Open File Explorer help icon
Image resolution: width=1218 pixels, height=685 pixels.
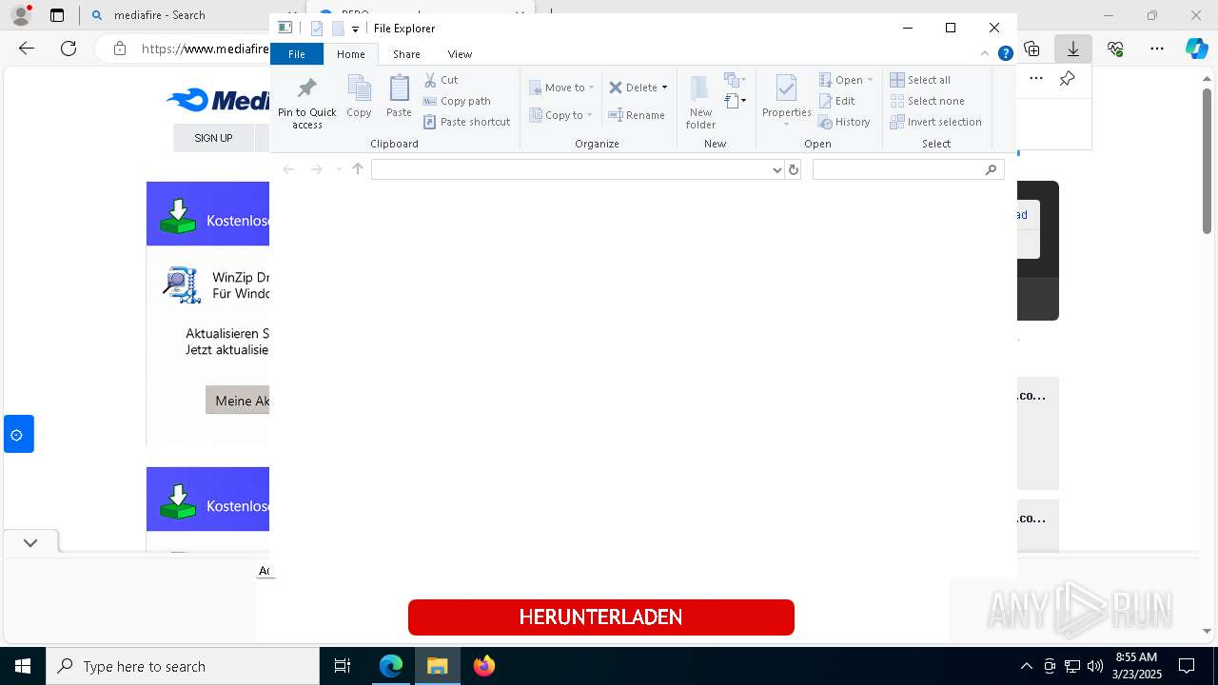1005,54
